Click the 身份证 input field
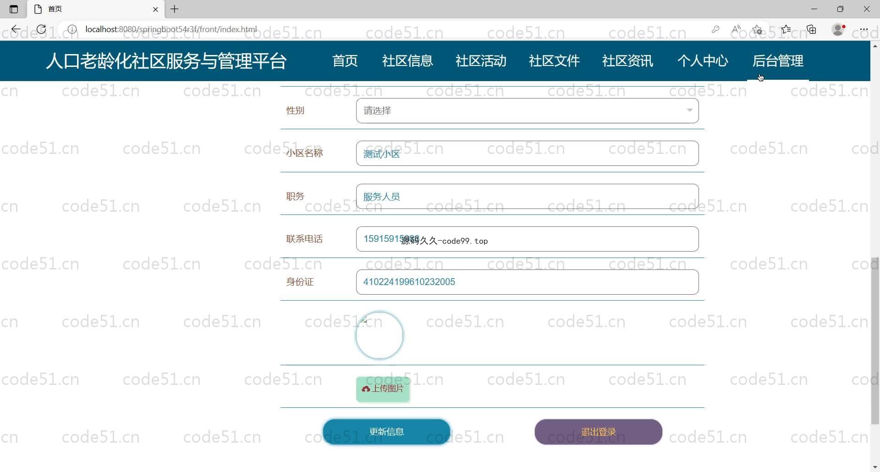The height and width of the screenshot is (472, 880). (527, 282)
